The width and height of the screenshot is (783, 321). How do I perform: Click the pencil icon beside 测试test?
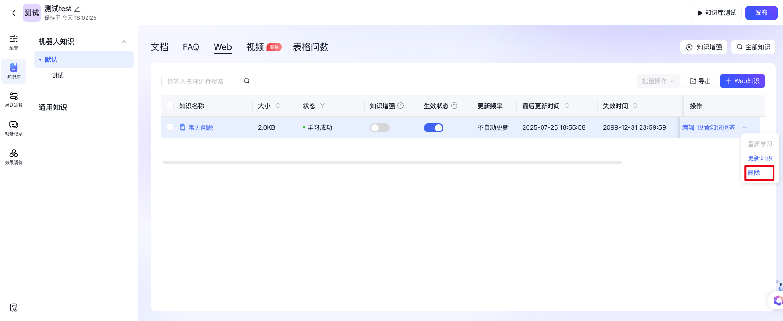click(77, 9)
